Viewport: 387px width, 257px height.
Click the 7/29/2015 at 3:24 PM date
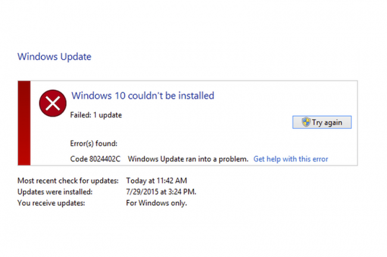(161, 192)
